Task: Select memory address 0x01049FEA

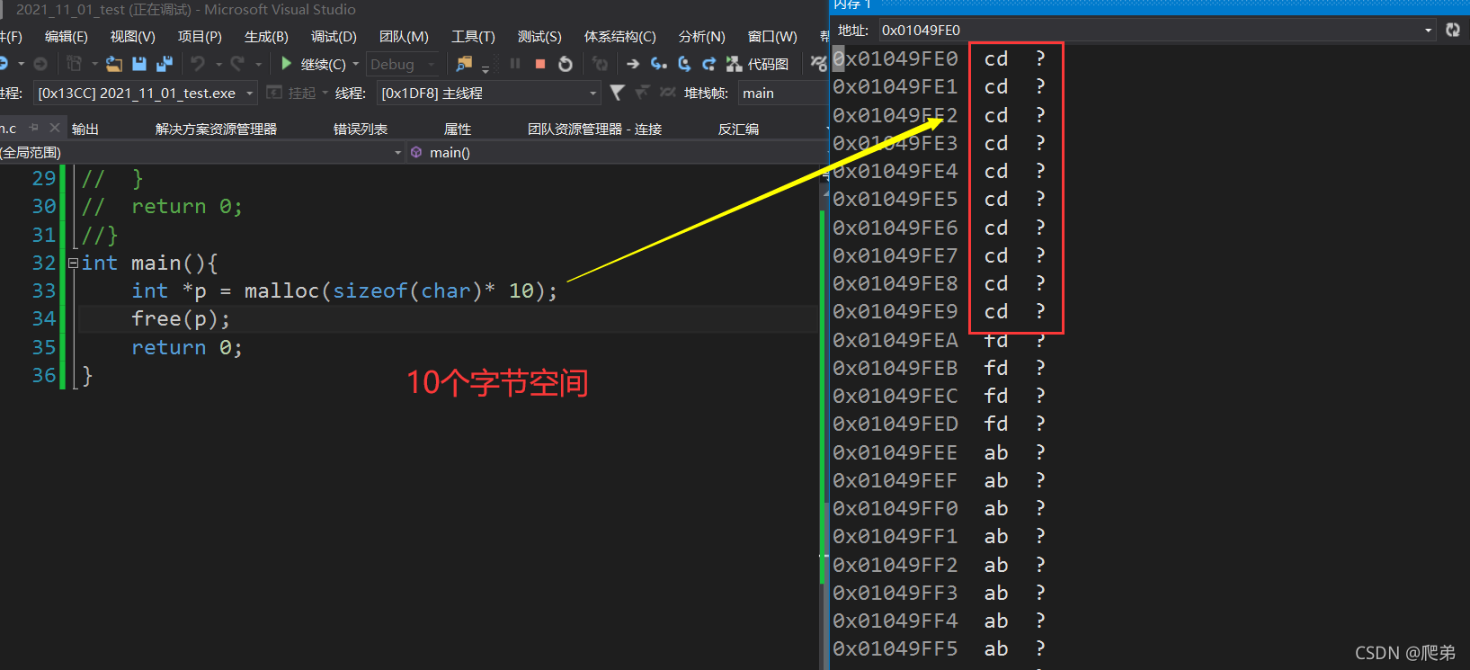Action: [x=895, y=340]
